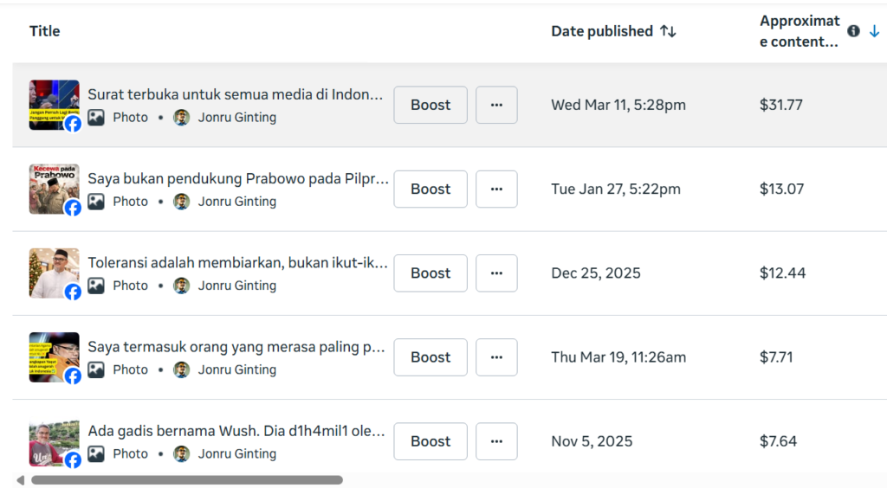Image resolution: width=887 pixels, height=488 pixels.
Task: Click photo icon under Toleransi adalah post
Action: coord(96,286)
